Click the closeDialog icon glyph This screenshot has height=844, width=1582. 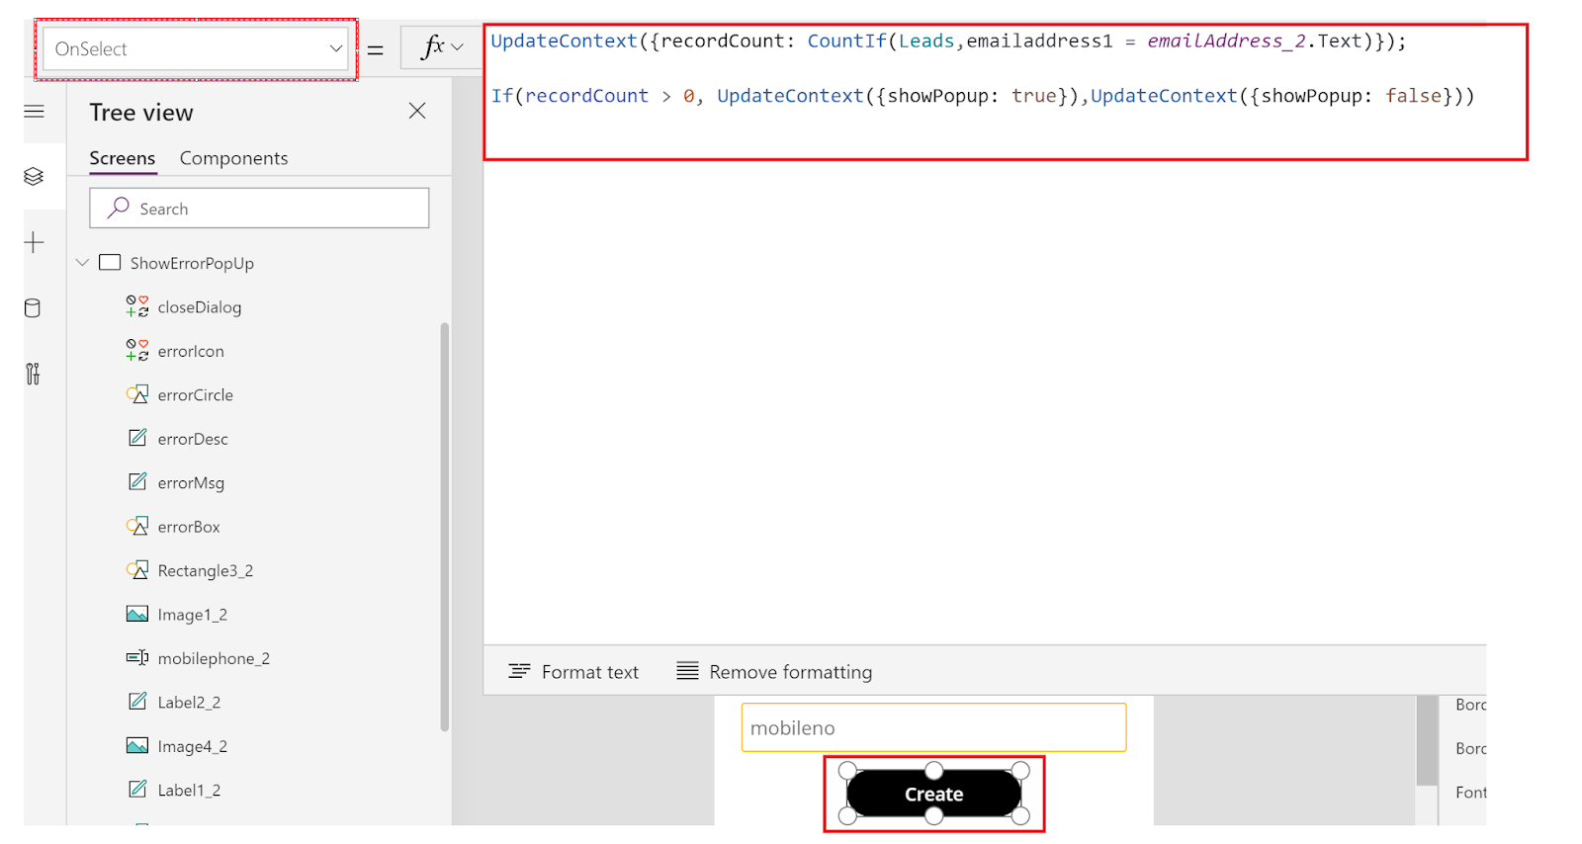pyautogui.click(x=137, y=306)
